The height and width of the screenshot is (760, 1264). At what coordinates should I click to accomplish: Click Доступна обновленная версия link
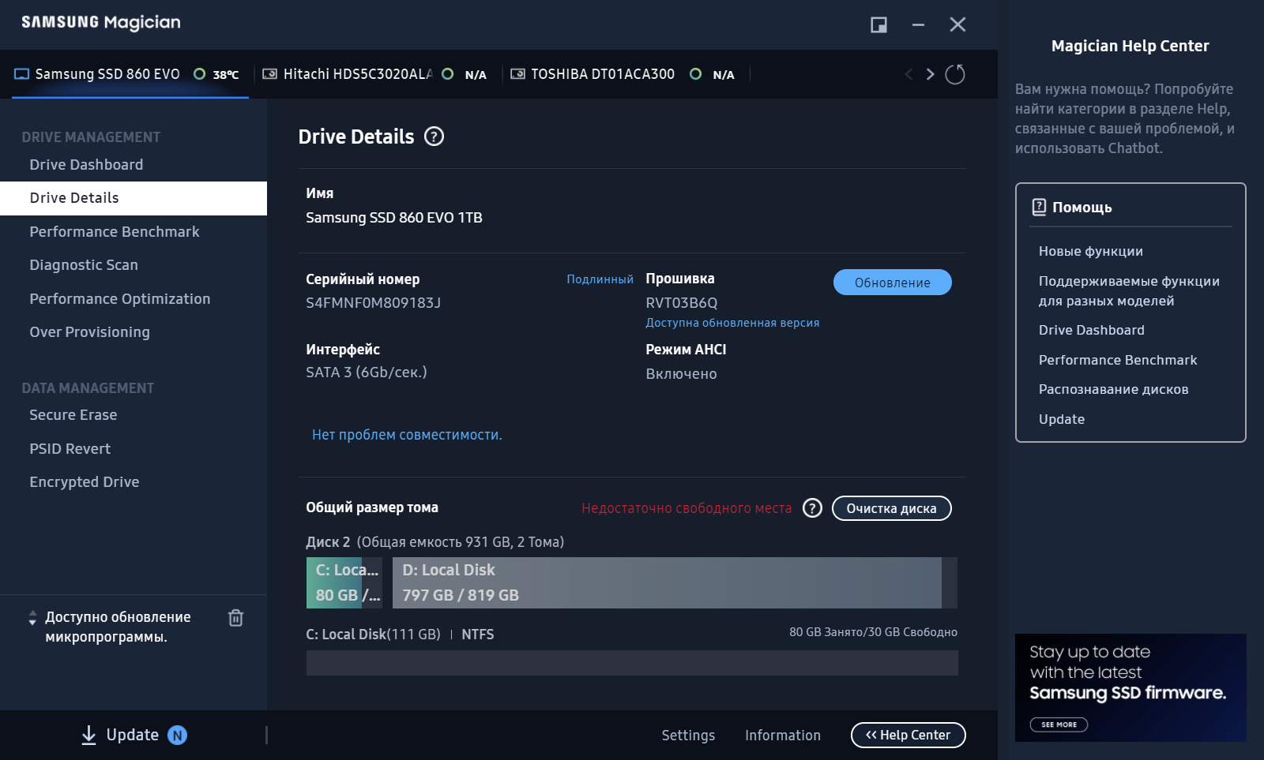732,323
